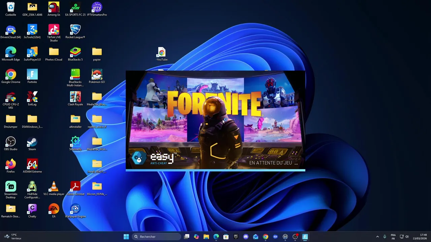Select the MediaTek_WLA... folder
Viewport: 431px width, 242px height.
point(97,144)
